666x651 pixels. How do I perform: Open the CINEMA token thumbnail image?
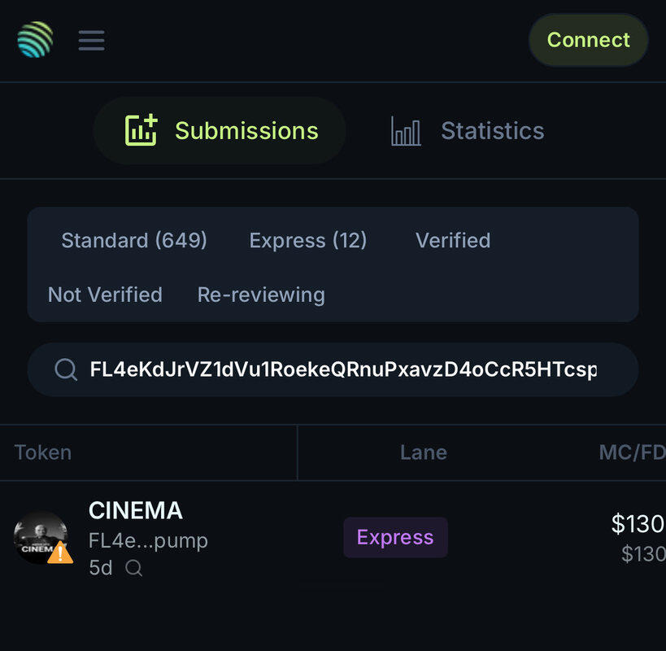click(37, 535)
